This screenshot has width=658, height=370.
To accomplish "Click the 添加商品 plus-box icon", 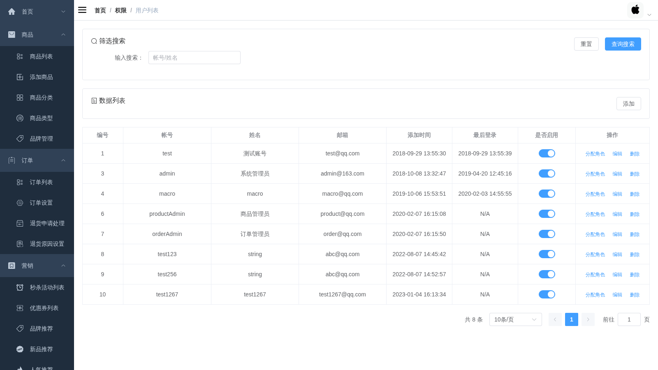I will point(20,77).
